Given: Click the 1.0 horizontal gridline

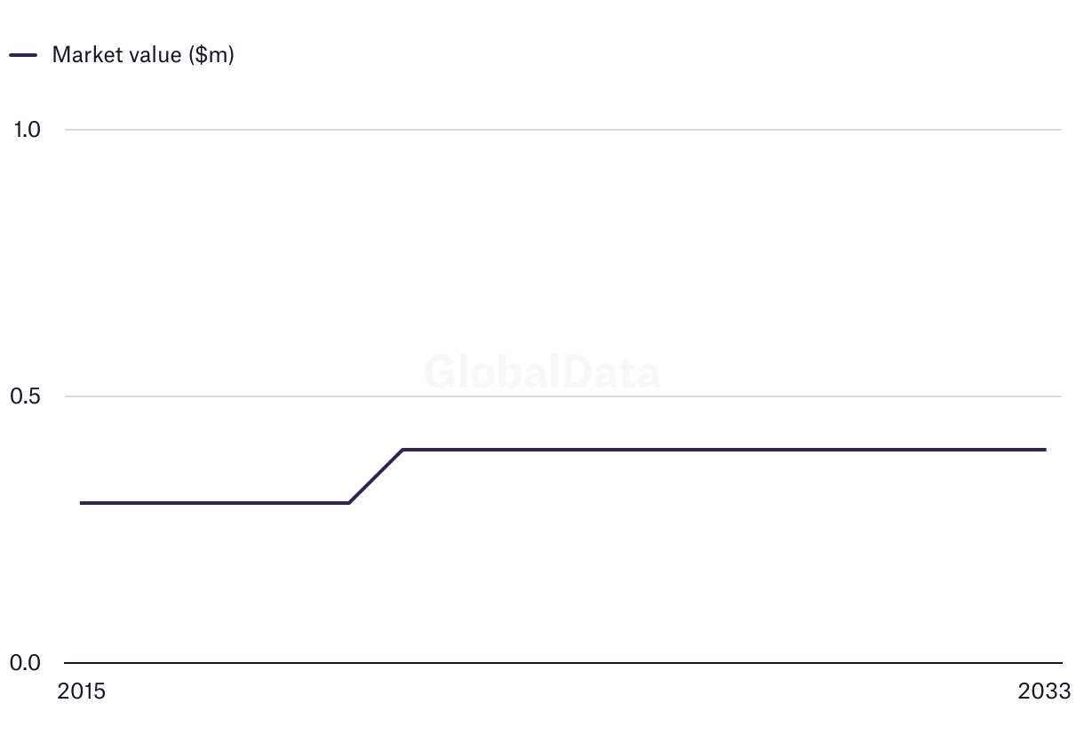Looking at the screenshot, I should click(563, 130).
